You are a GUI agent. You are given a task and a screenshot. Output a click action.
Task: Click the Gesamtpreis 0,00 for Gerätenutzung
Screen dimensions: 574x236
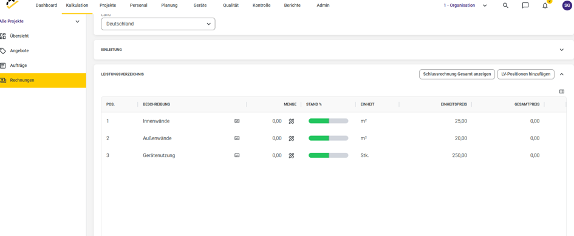535,155
